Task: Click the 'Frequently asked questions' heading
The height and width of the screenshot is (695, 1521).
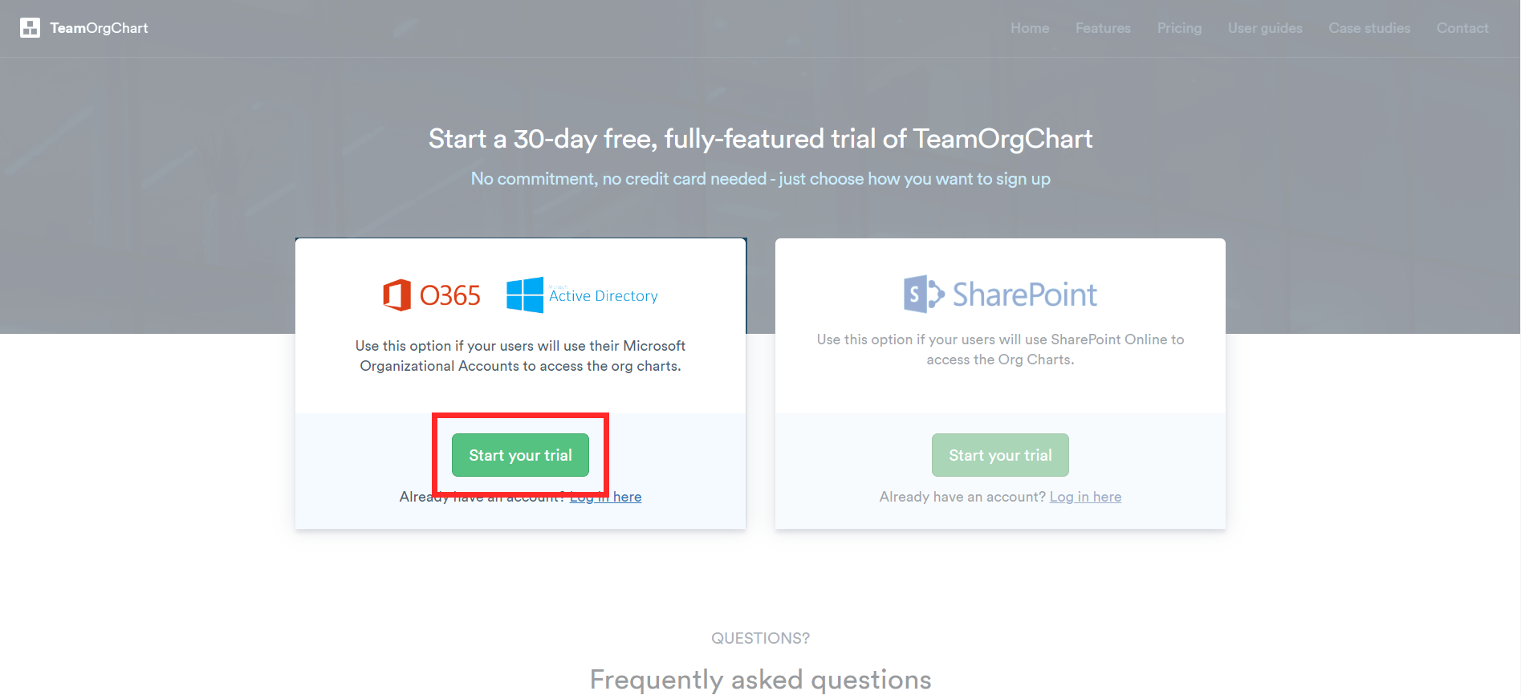Action: pos(760,679)
